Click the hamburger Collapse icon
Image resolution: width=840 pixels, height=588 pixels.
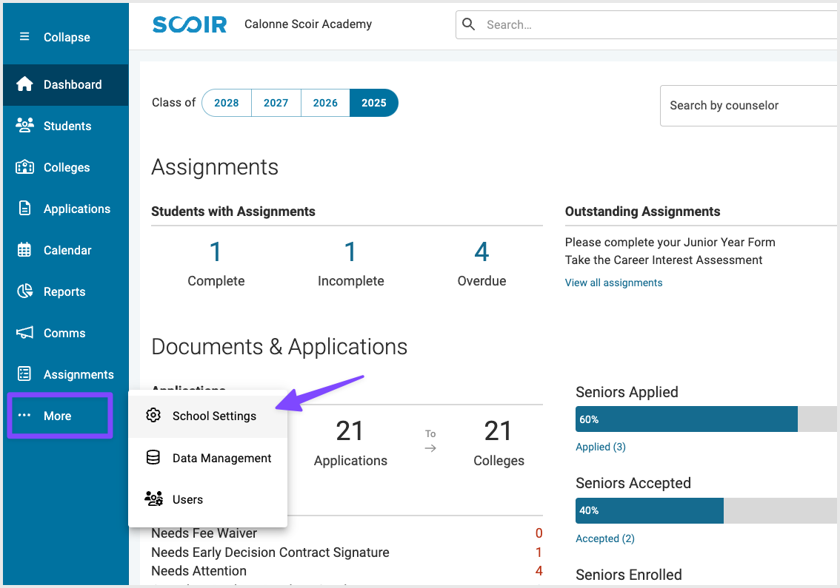pyautogui.click(x=24, y=37)
